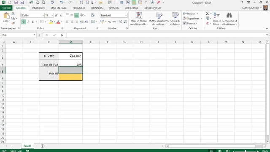Click the accounting number format icon
Viewport: 270px width, 152px height.
tap(102, 22)
